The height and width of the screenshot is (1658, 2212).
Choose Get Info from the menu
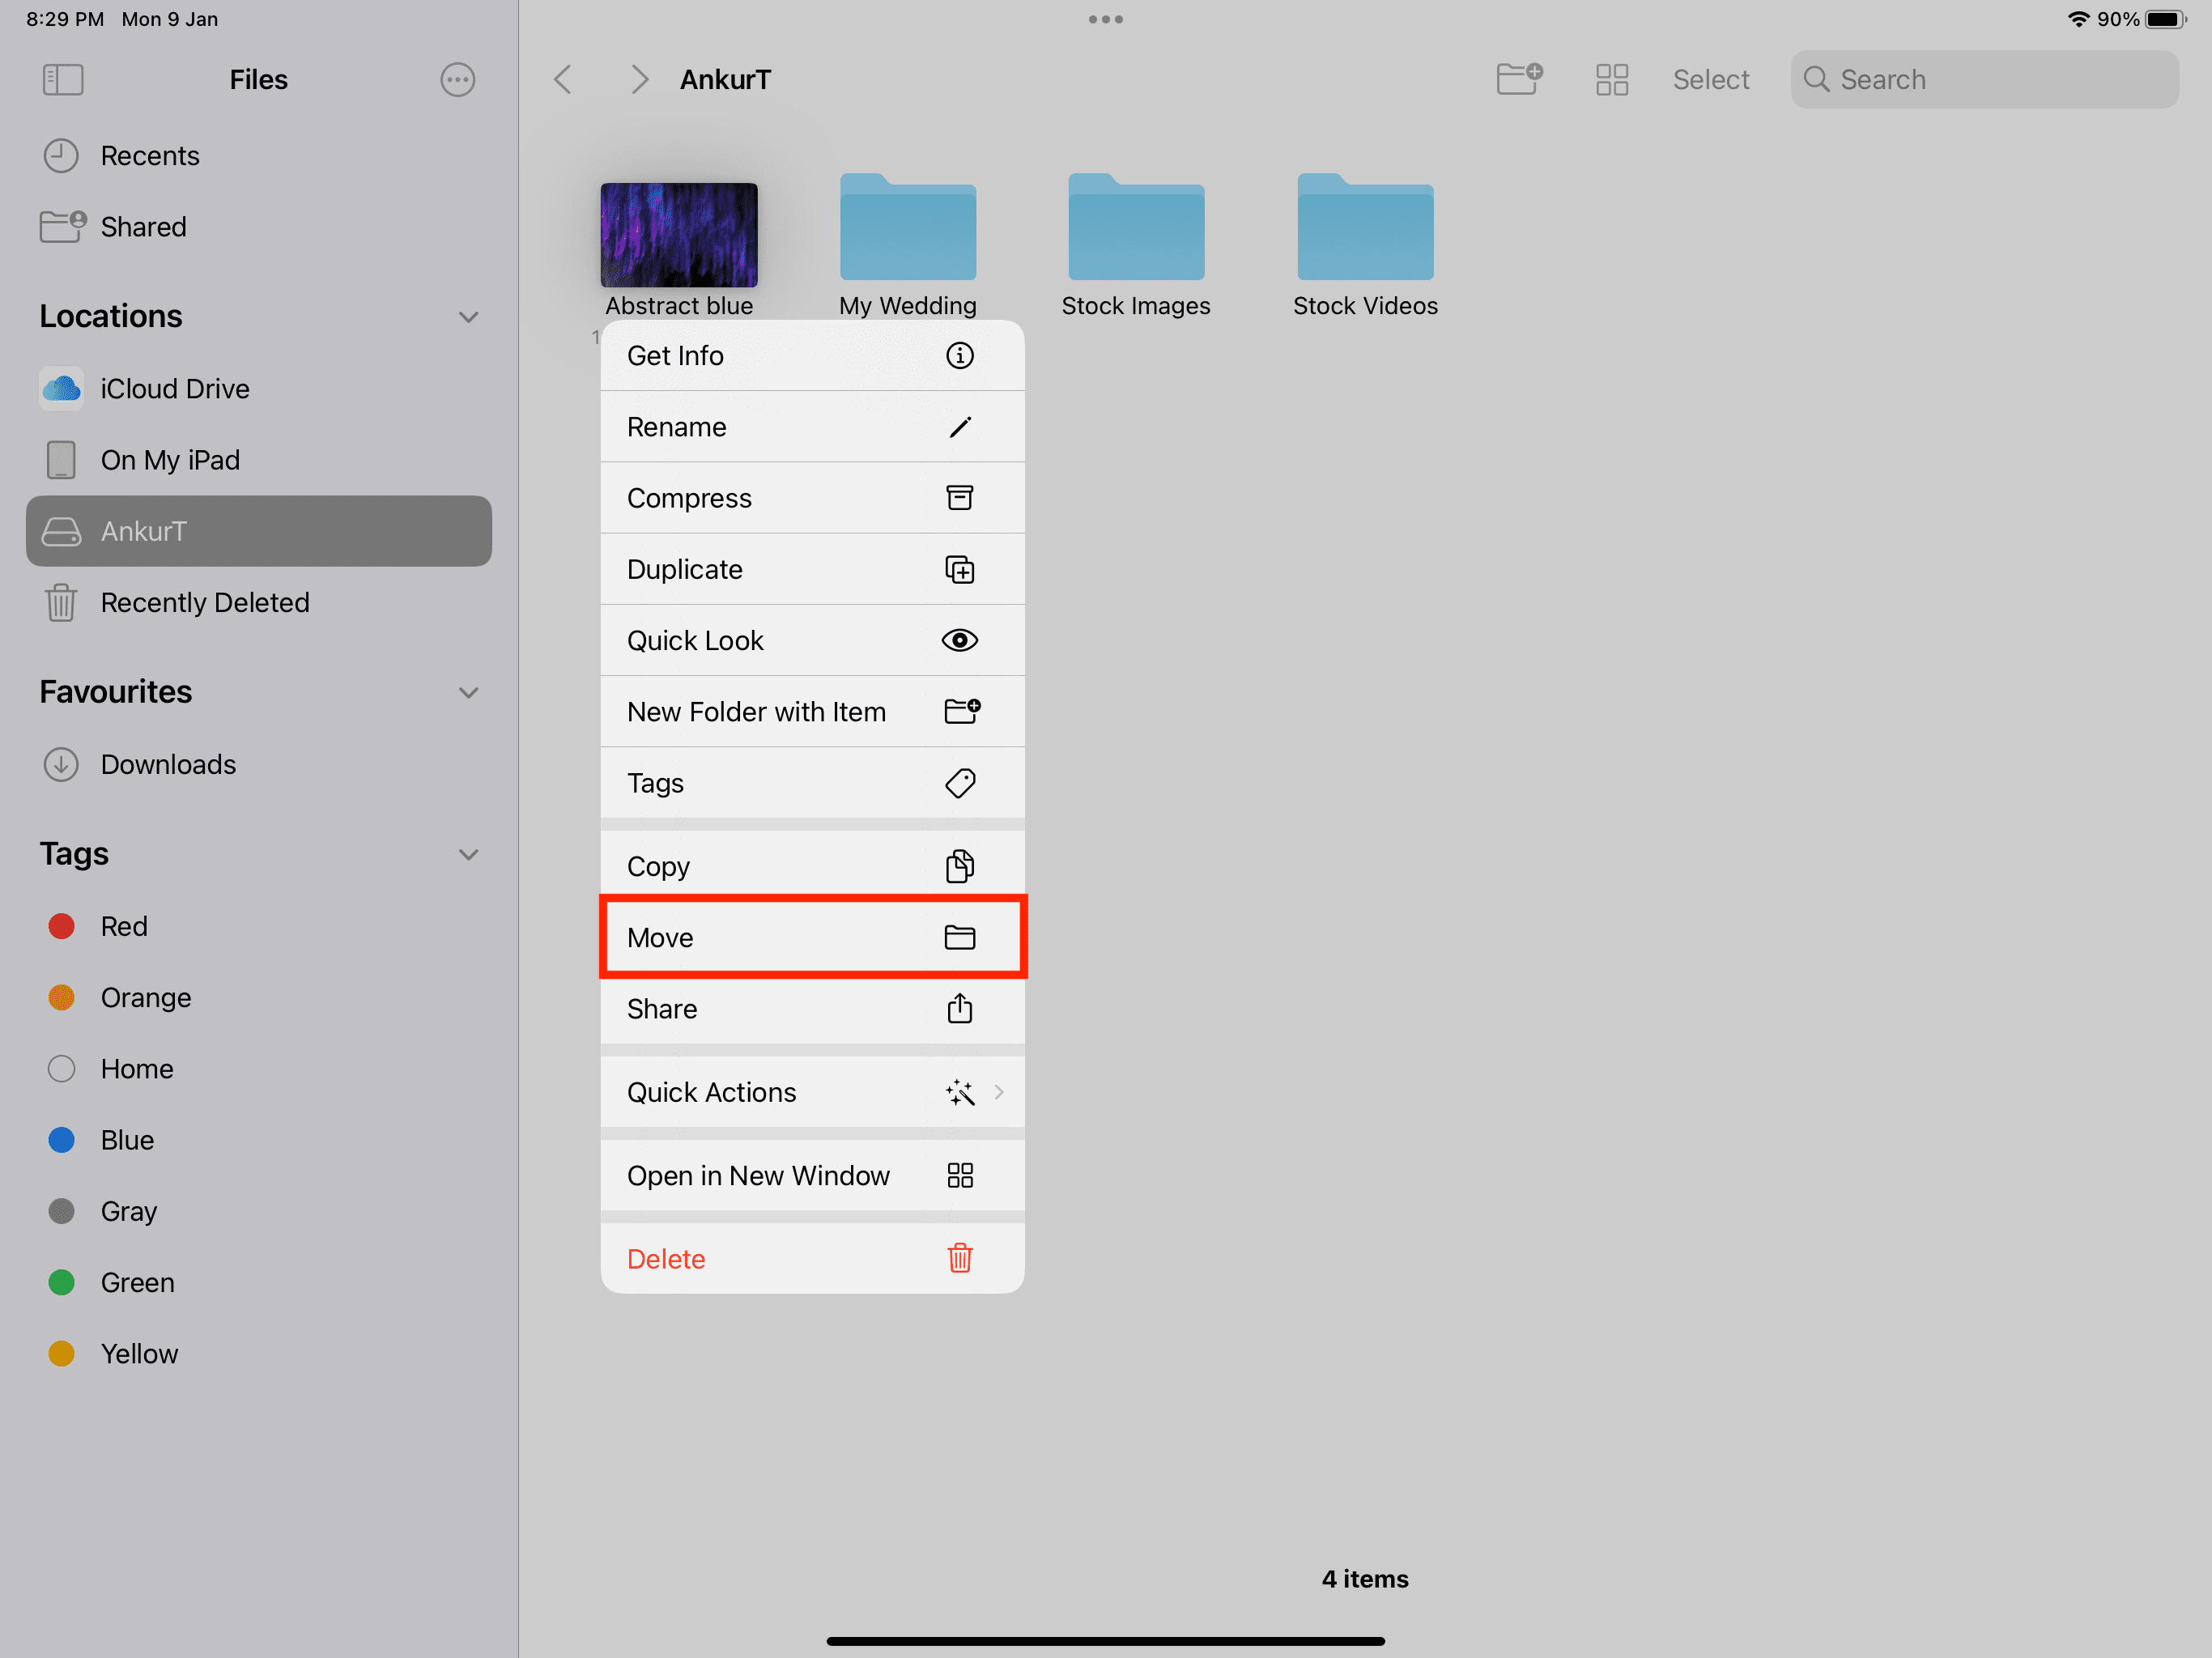pyautogui.click(x=812, y=356)
